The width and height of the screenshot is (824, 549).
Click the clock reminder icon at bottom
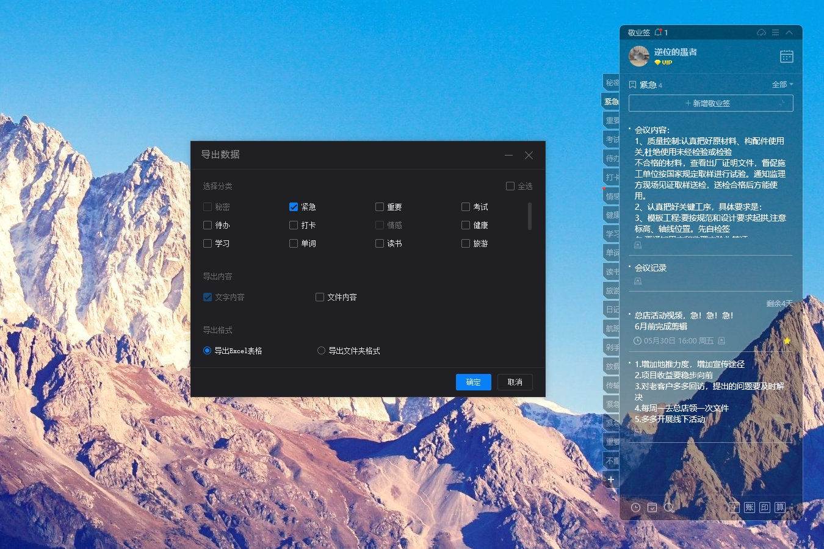click(x=635, y=508)
